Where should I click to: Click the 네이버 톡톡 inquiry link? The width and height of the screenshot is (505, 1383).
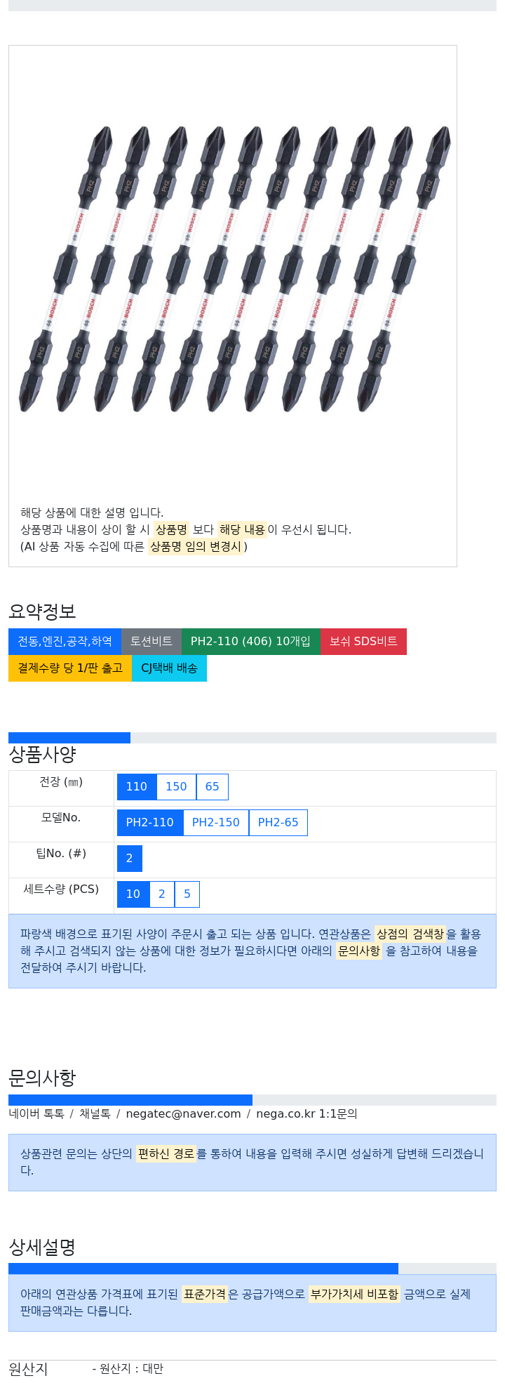(x=36, y=1114)
